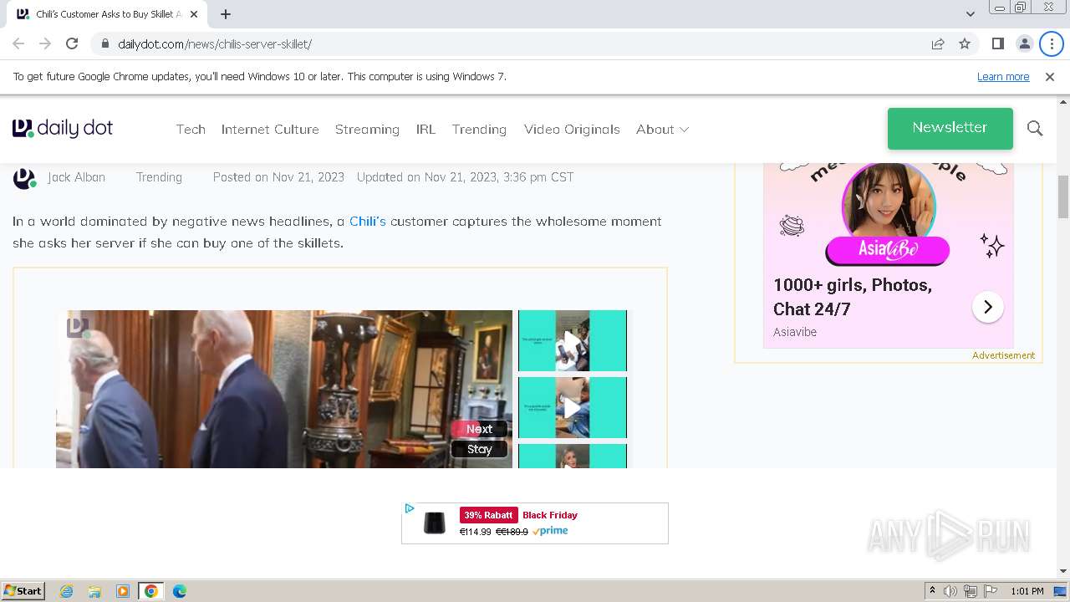Show hidden system tray icons

(932, 591)
